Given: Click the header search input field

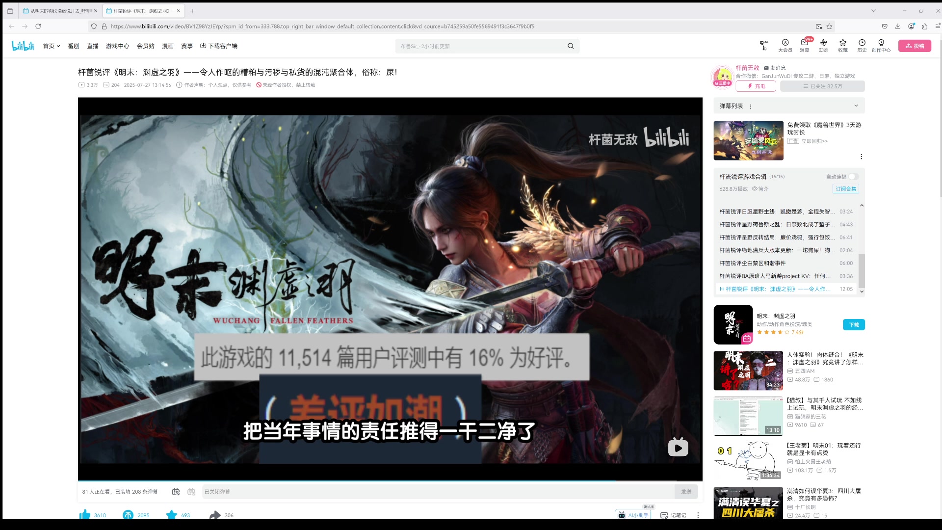Looking at the screenshot, I should [x=481, y=46].
